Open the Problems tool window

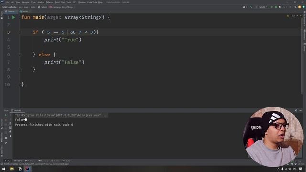(30, 161)
